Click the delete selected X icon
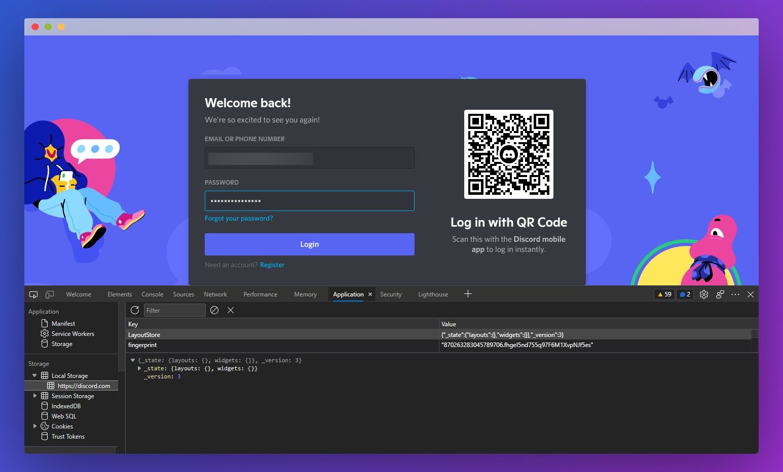Viewport: 783px width, 472px height. pyautogui.click(x=231, y=310)
